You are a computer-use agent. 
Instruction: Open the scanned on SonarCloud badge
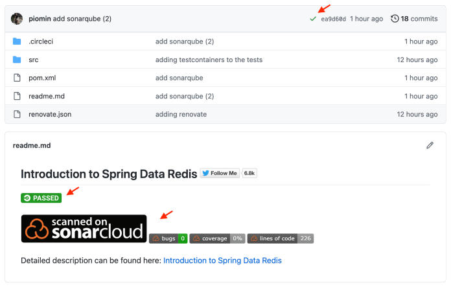coord(84,229)
